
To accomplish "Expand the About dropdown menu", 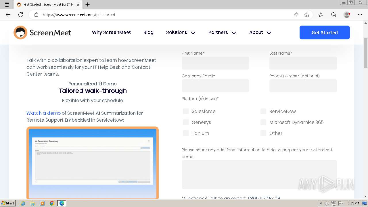I will point(260,32).
